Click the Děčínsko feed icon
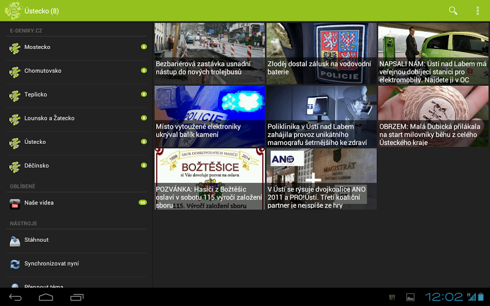The image size is (490, 306). click(15, 166)
